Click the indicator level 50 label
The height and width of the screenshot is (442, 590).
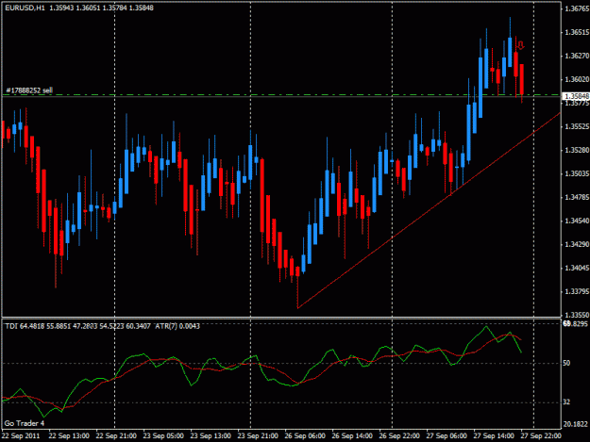pos(566,363)
